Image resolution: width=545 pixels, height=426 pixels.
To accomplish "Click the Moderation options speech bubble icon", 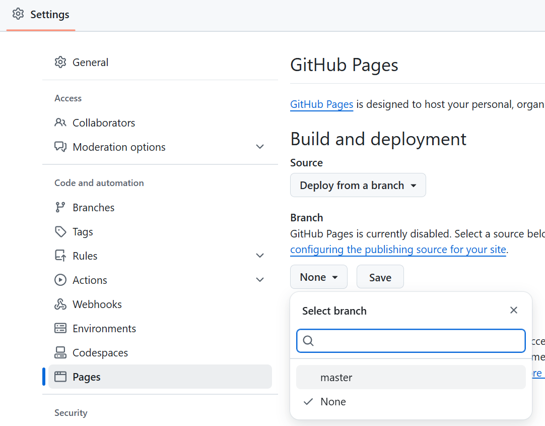I will (60, 147).
